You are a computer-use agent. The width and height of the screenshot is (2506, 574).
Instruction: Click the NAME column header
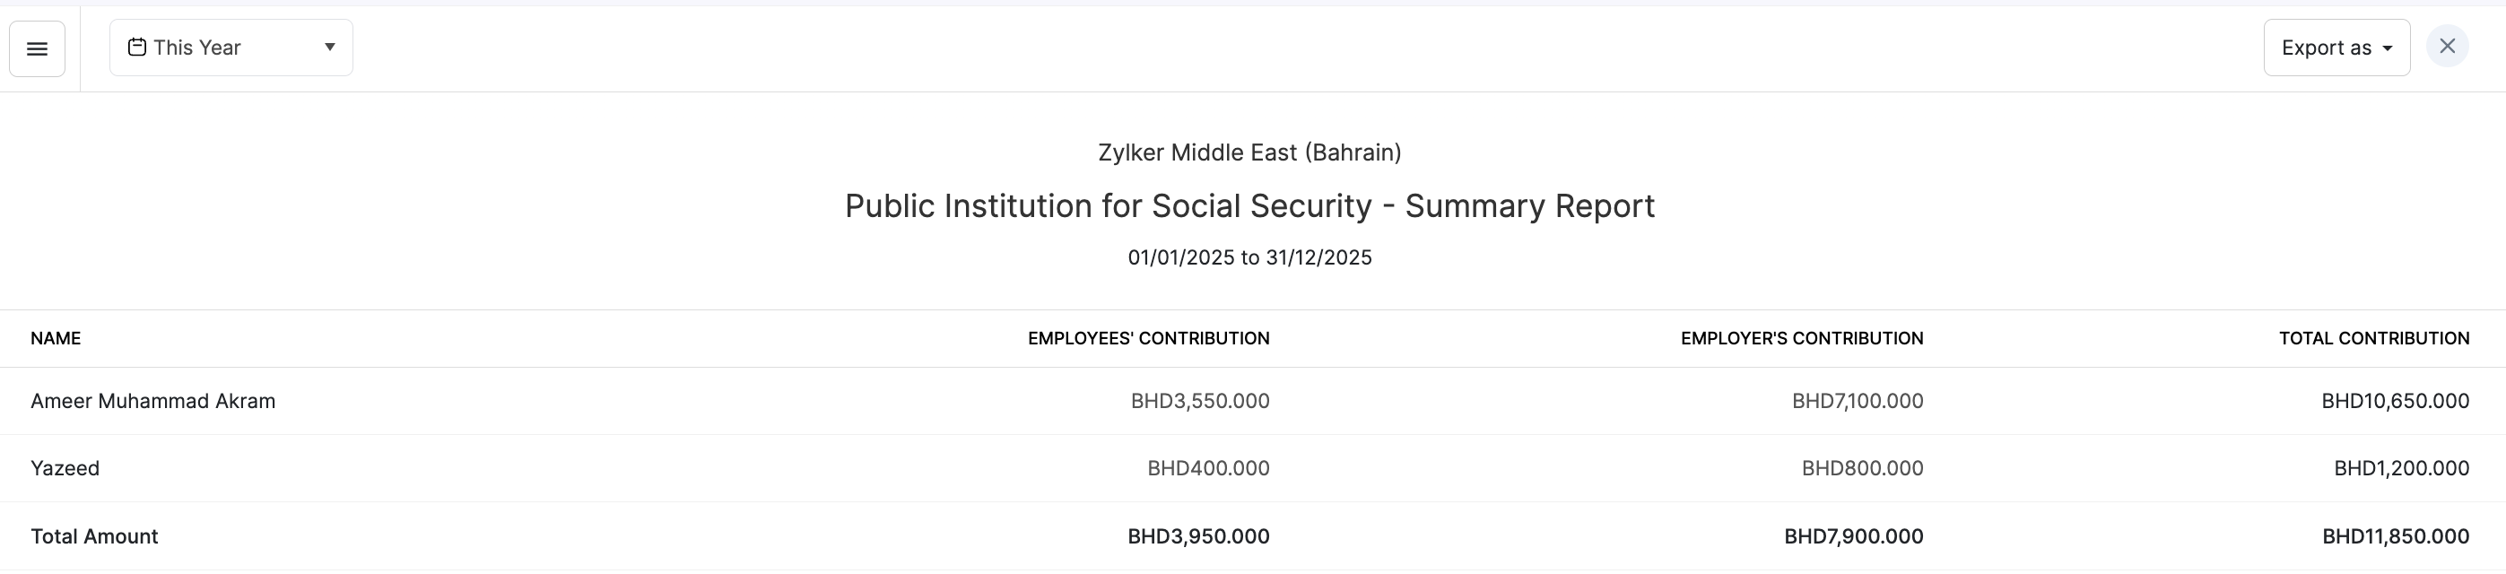[56, 338]
